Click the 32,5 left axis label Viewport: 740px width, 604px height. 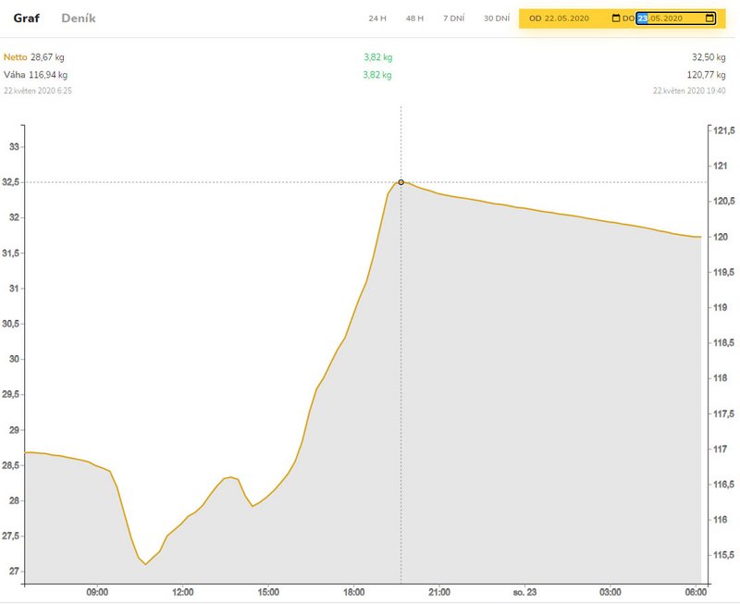click(x=11, y=182)
